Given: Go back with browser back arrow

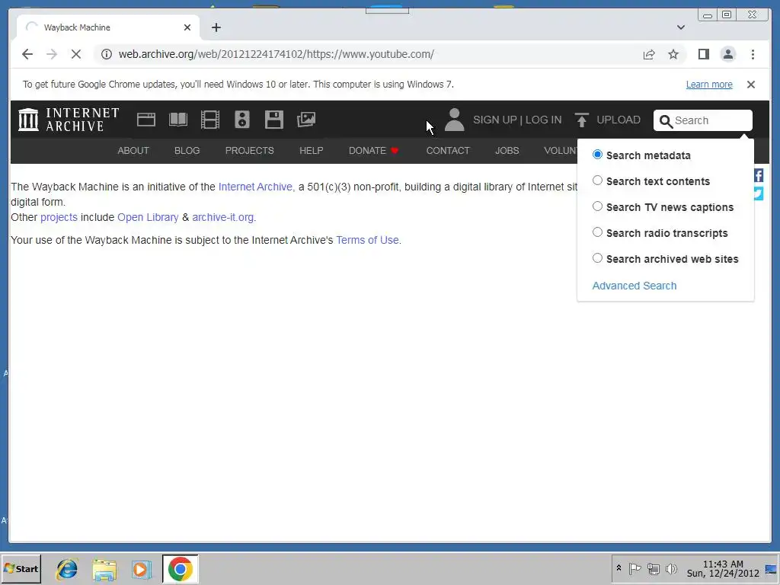Looking at the screenshot, I should point(27,54).
